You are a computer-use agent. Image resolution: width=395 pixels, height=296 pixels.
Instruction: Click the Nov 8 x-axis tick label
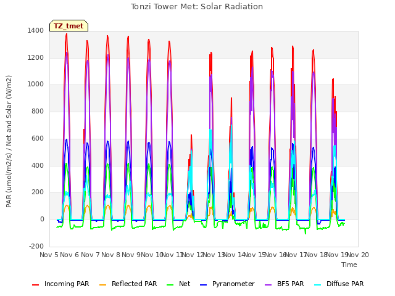point(111,255)
